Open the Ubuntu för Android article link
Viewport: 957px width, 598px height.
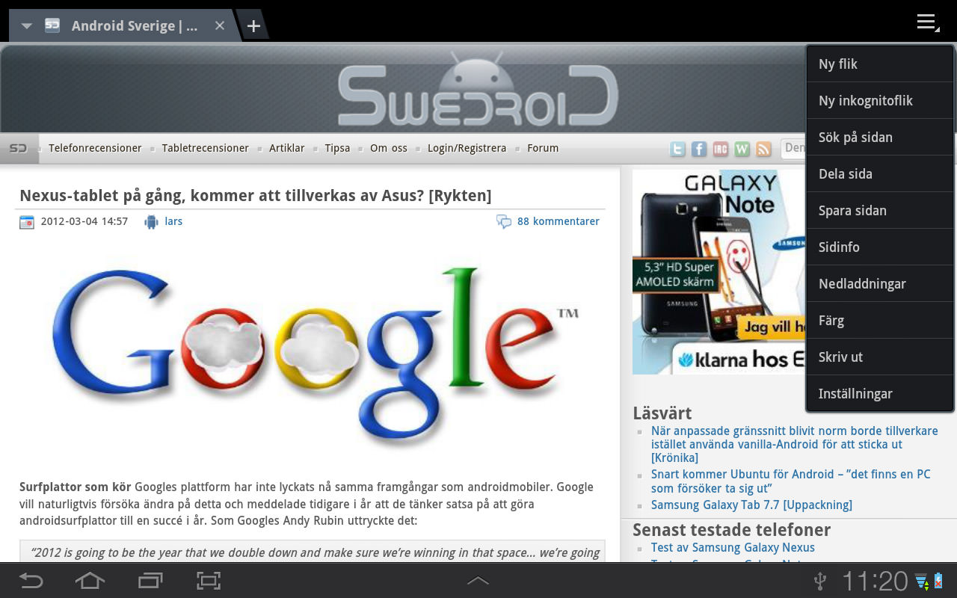click(791, 481)
